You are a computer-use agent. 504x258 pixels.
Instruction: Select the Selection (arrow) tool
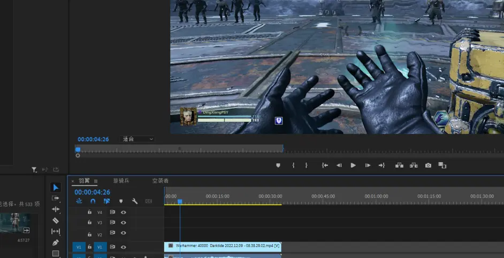pyautogui.click(x=56, y=187)
